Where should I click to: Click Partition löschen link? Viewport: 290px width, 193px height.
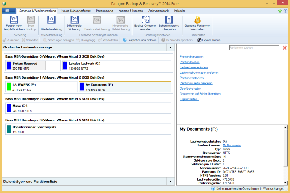point(190,62)
